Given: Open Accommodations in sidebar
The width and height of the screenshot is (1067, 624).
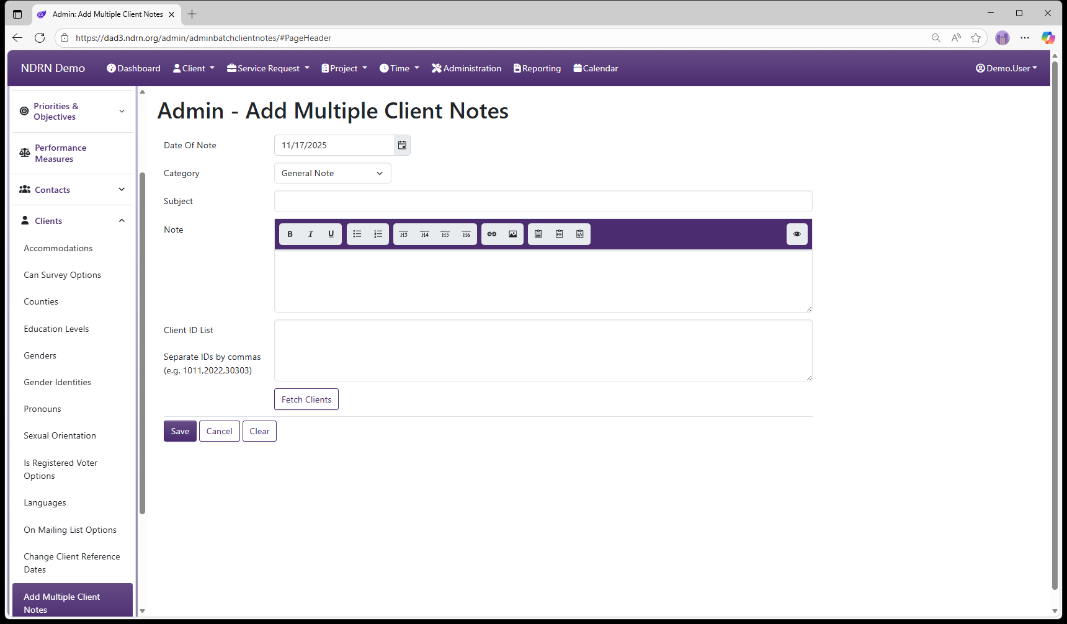Looking at the screenshot, I should 58,248.
